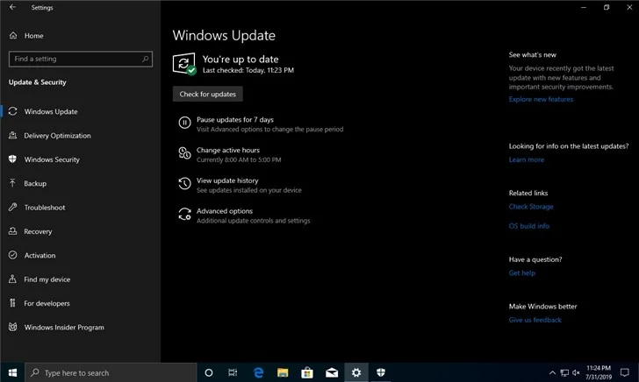Click the history icon for update history
This screenshot has height=382, width=639.
(x=184, y=183)
